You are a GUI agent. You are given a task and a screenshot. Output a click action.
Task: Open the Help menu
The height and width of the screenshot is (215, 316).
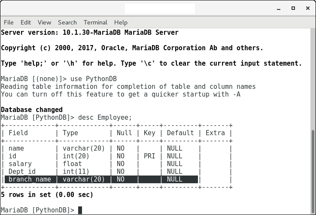tap(121, 22)
